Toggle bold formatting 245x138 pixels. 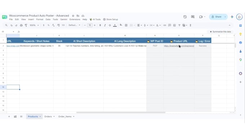coord(100,25)
